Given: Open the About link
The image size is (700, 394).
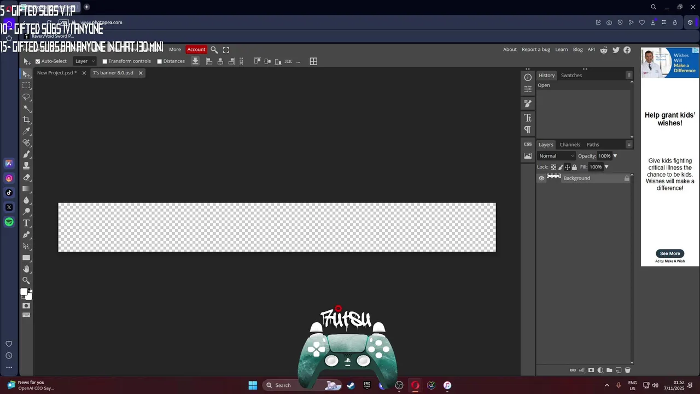Looking at the screenshot, I should pyautogui.click(x=510, y=49).
